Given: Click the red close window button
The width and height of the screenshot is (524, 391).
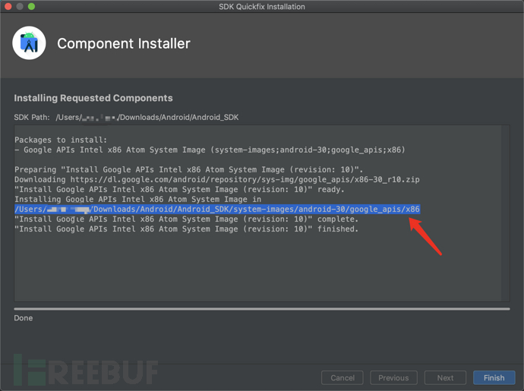Looking at the screenshot, I should coord(8,7).
